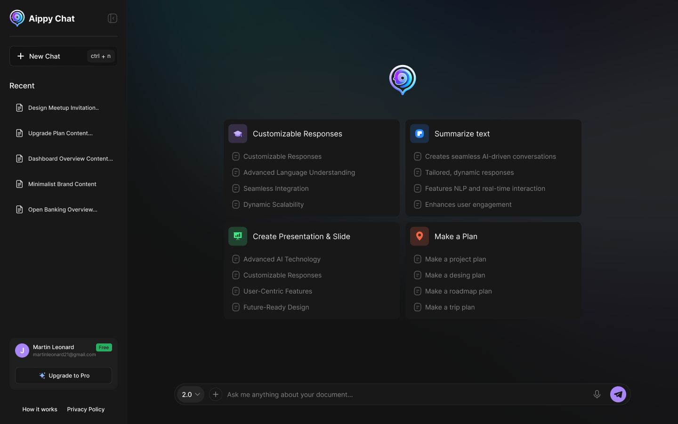Choose Make a desing plan prompt
This screenshot has height=424, width=678.
[x=455, y=275]
